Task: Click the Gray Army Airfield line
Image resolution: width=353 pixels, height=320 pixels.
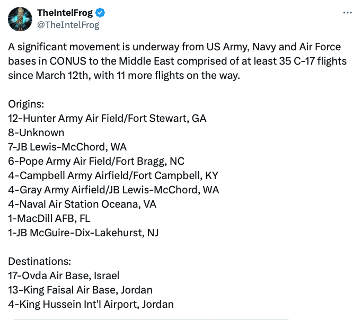Action: pyautogui.click(x=113, y=190)
